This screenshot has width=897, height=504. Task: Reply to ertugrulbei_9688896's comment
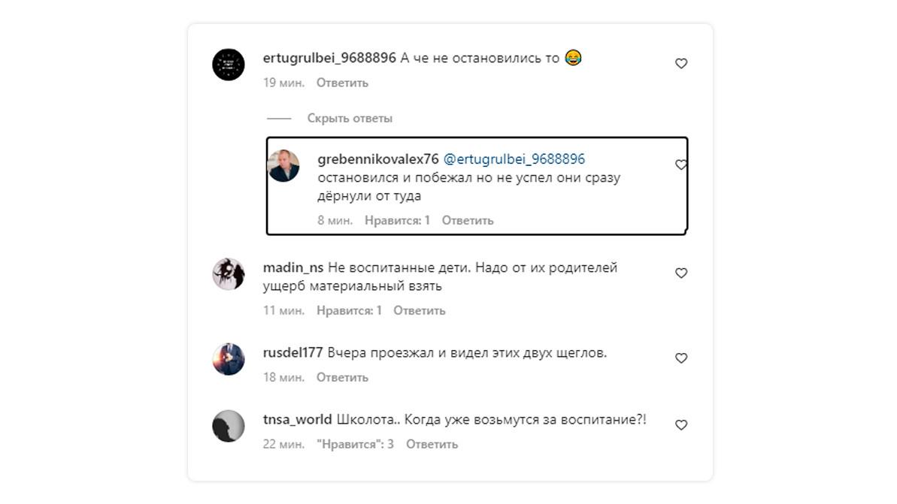[x=342, y=83]
